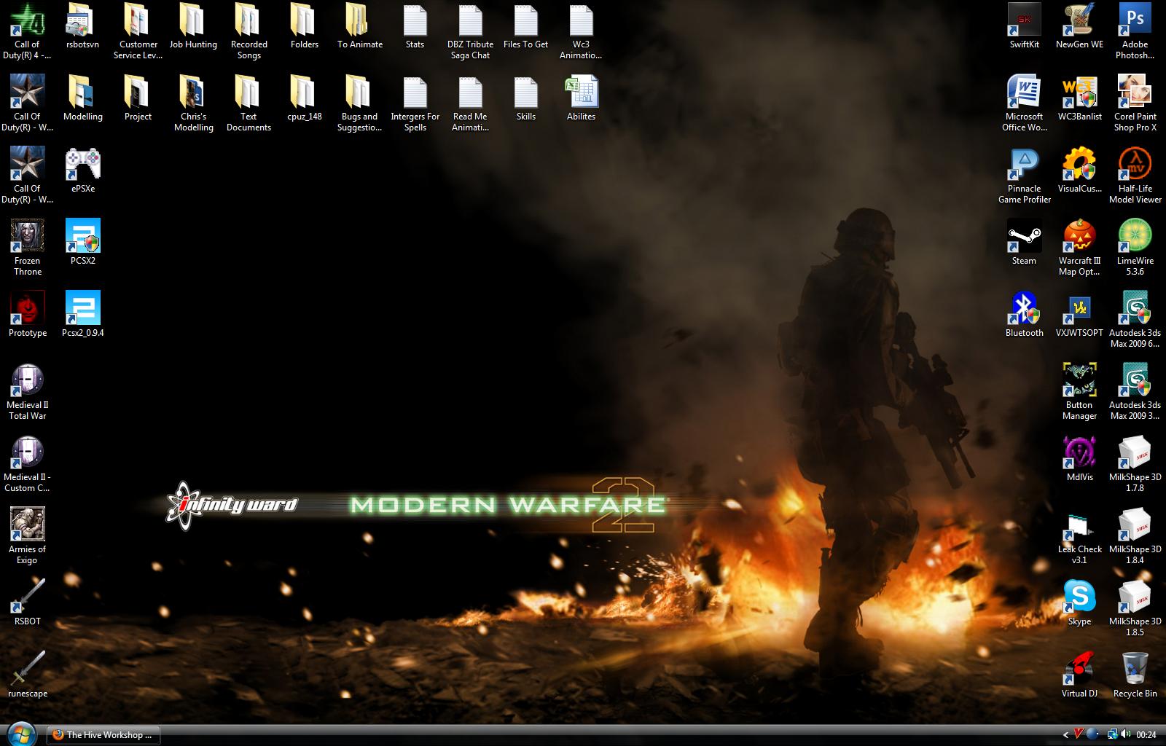The image size is (1166, 746).
Task: Select the DBZ Tribute Saga Chat file
Action: point(470,32)
